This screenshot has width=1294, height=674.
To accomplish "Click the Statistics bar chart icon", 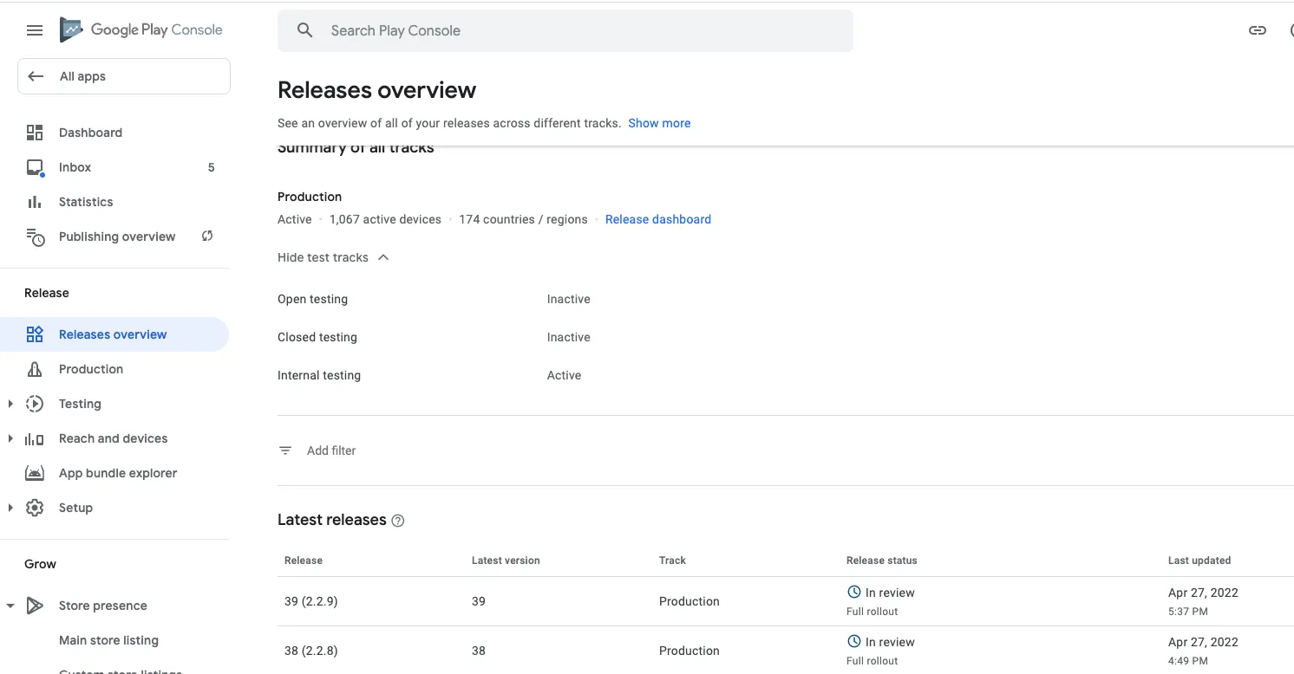I will pyautogui.click(x=35, y=202).
